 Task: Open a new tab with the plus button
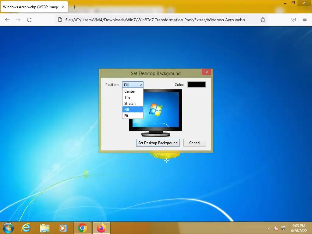[74, 7]
